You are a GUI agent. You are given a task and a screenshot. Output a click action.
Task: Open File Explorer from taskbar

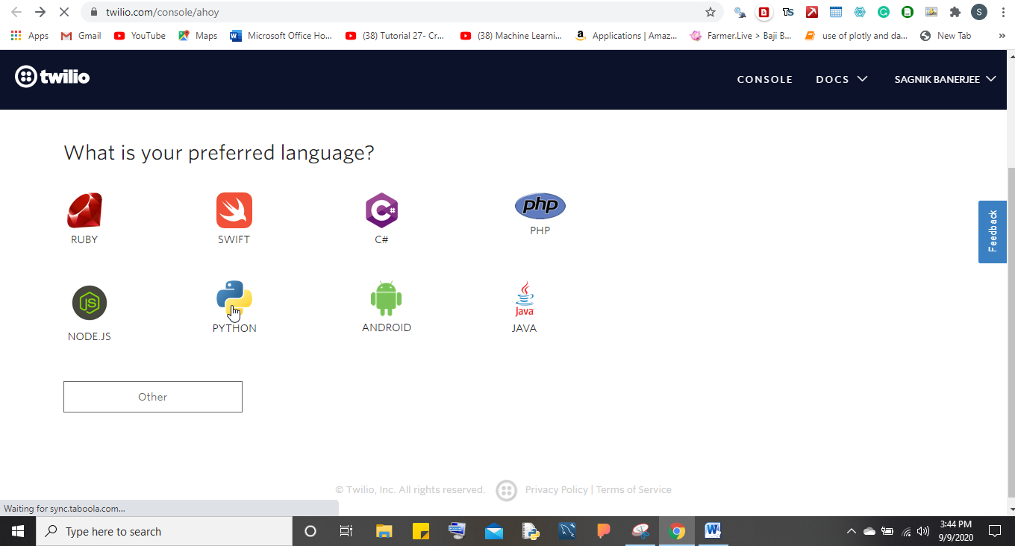[384, 531]
